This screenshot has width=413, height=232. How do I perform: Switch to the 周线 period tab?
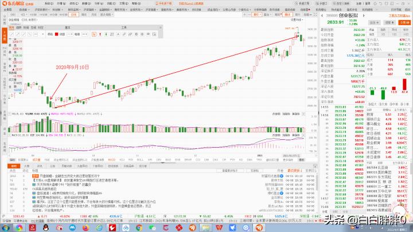[x=84, y=15]
